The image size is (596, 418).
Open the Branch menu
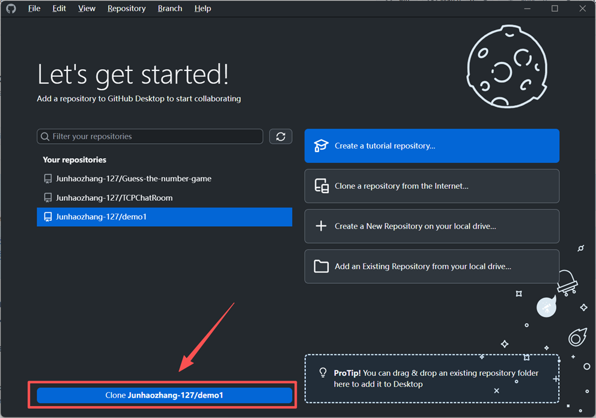[x=170, y=8]
